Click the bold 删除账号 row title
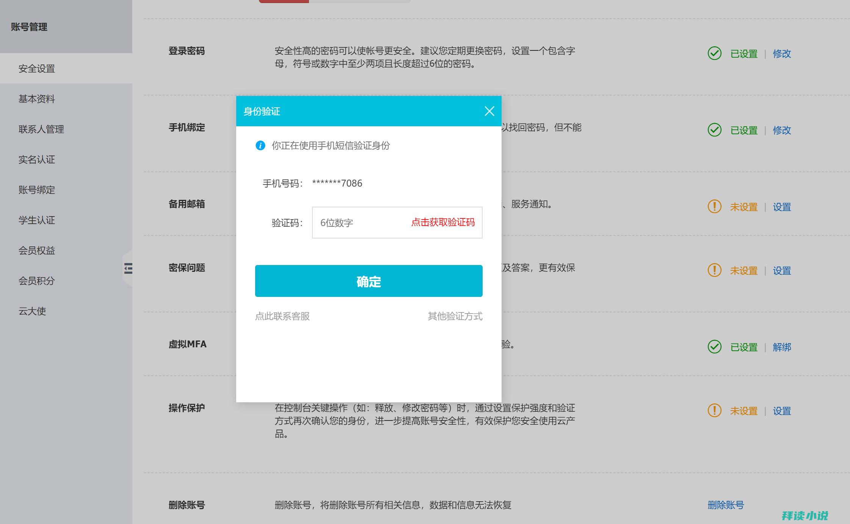The height and width of the screenshot is (524, 850). pos(187,505)
